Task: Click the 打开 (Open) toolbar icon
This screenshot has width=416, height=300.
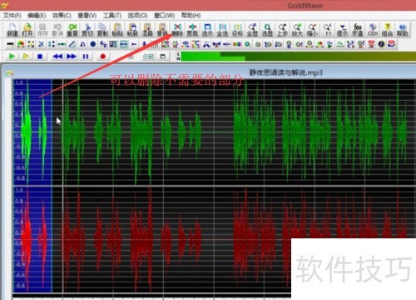Action: (x=27, y=30)
